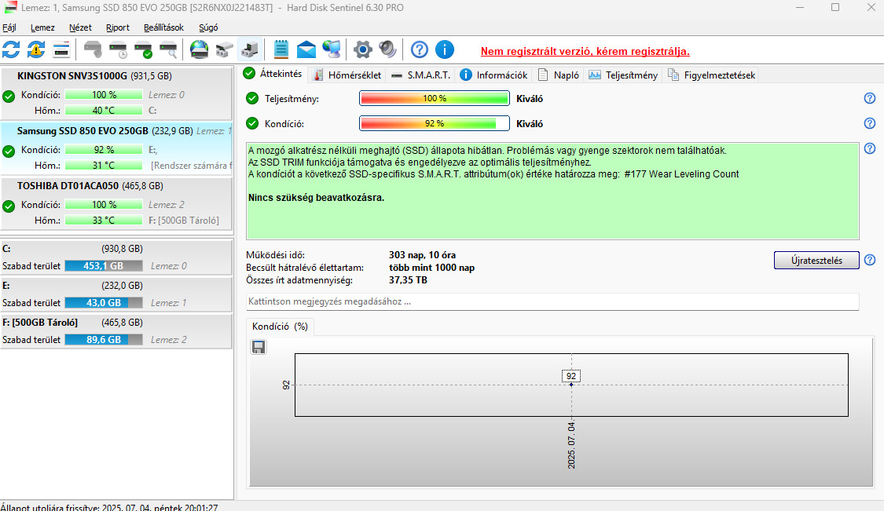This screenshot has height=511, width=884.
Task: Click the "több mint 1000 nap" lifetime value
Action: pyautogui.click(x=432, y=268)
